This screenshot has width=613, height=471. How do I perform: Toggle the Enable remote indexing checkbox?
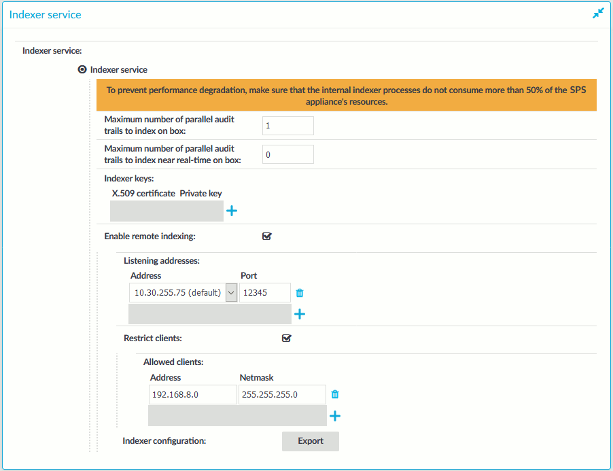(267, 236)
